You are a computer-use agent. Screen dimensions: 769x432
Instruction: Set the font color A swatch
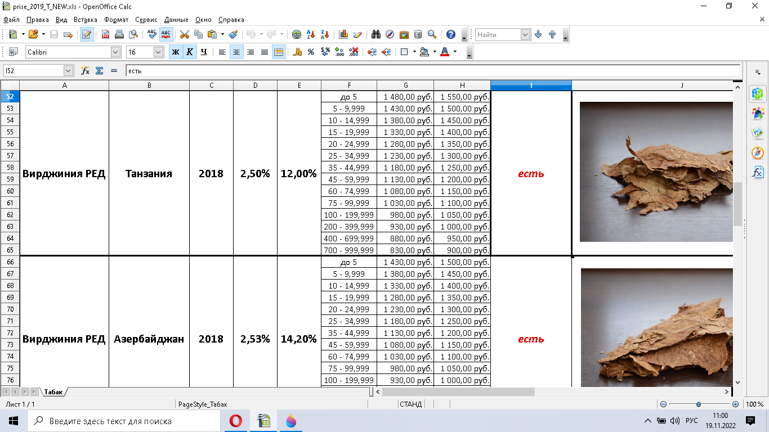445,52
